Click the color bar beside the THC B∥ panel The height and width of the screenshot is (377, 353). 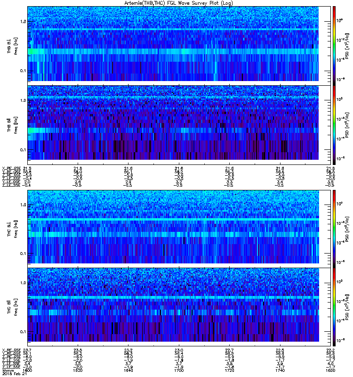(x=334, y=307)
